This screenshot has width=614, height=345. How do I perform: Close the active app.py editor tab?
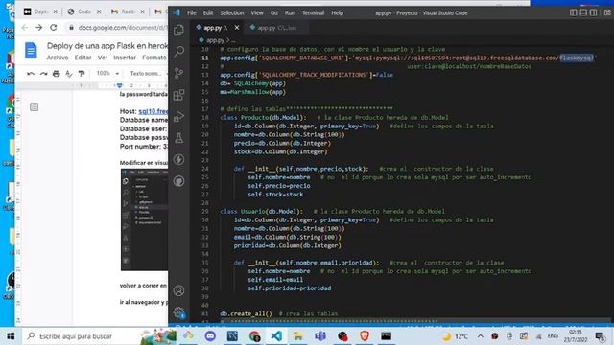click(237, 28)
